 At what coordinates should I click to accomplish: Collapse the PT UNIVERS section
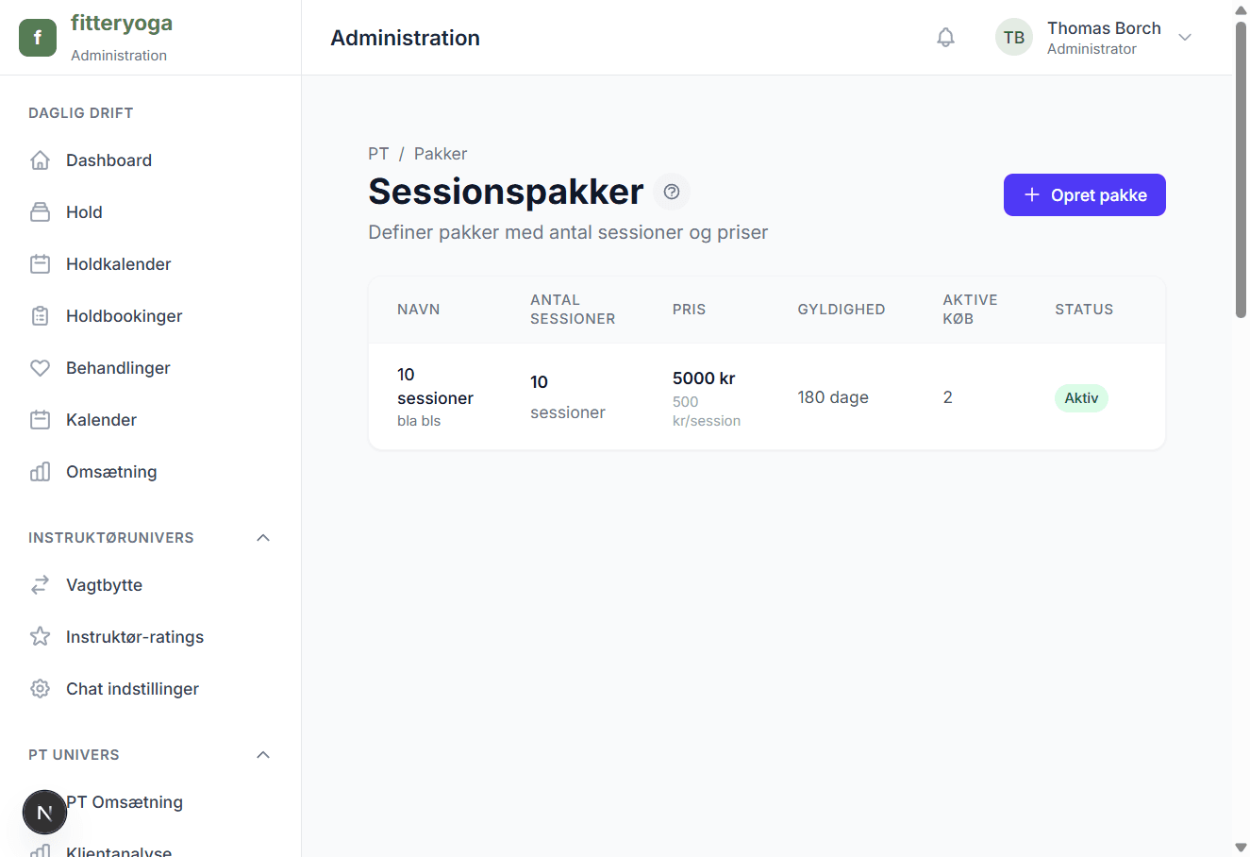(263, 754)
